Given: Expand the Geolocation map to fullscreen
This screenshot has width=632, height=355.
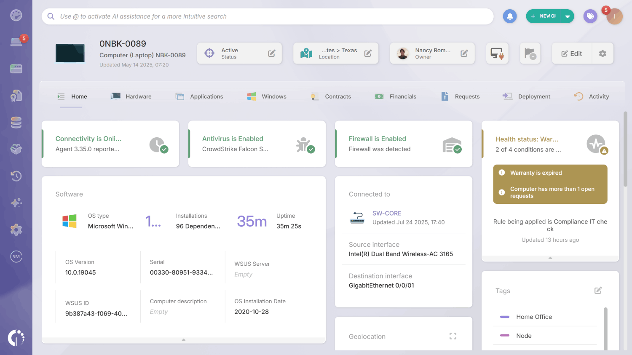Looking at the screenshot, I should click(x=453, y=336).
